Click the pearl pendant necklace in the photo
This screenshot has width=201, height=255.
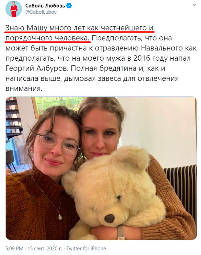(60, 217)
